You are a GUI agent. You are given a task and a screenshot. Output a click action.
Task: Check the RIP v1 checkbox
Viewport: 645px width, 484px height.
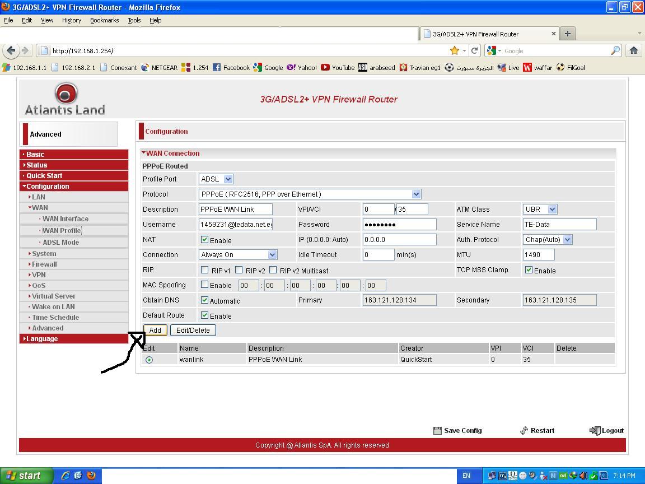(204, 270)
